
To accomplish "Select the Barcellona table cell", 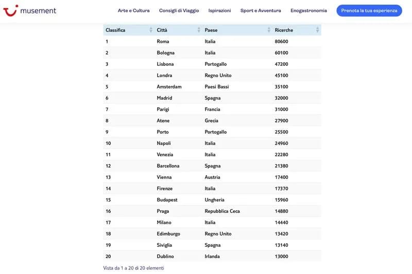I will click(x=168, y=166).
